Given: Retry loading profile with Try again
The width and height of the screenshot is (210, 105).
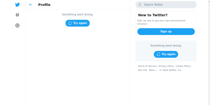Looking at the screenshot, I should tap(77, 23).
